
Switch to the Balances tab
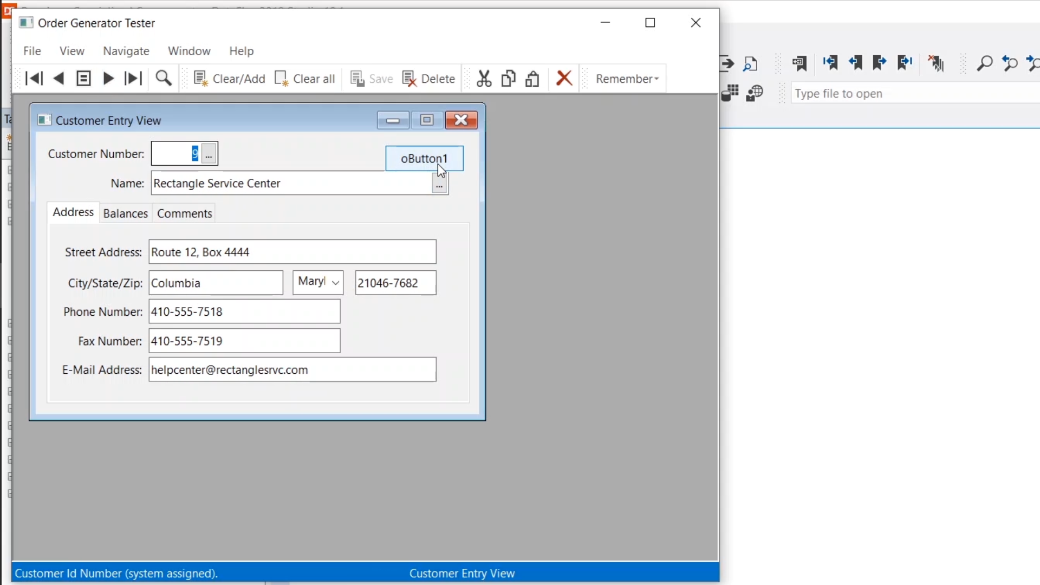click(125, 213)
